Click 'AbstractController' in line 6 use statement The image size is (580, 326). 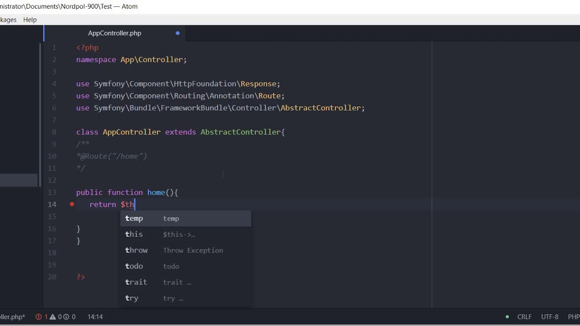[321, 108]
